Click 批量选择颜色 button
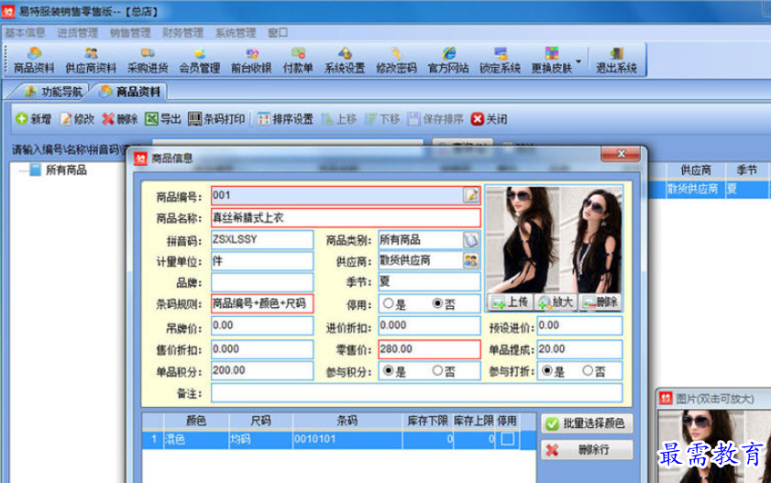This screenshot has width=771, height=483. 587,423
